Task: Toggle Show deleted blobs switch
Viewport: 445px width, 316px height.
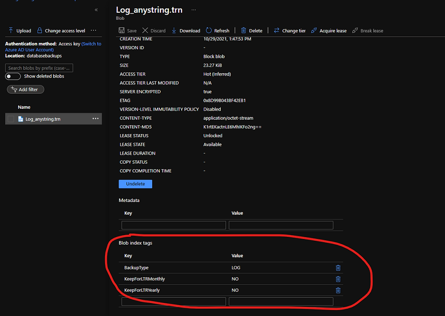Action: click(x=13, y=76)
